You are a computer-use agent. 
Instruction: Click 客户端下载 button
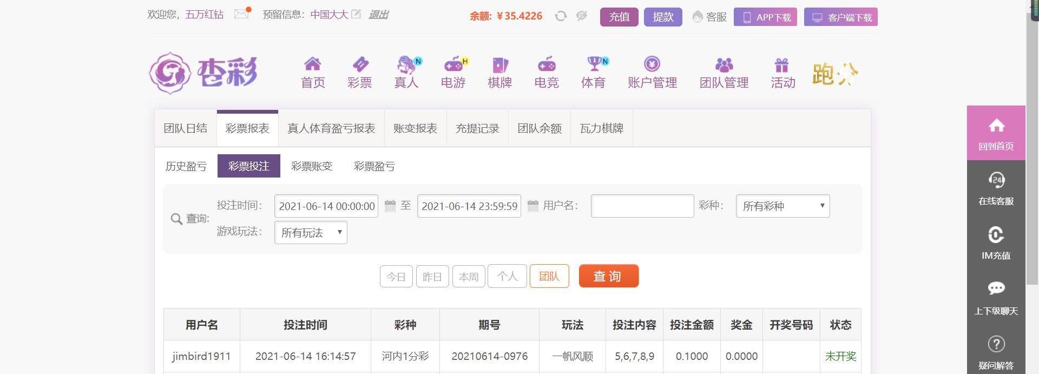click(840, 17)
